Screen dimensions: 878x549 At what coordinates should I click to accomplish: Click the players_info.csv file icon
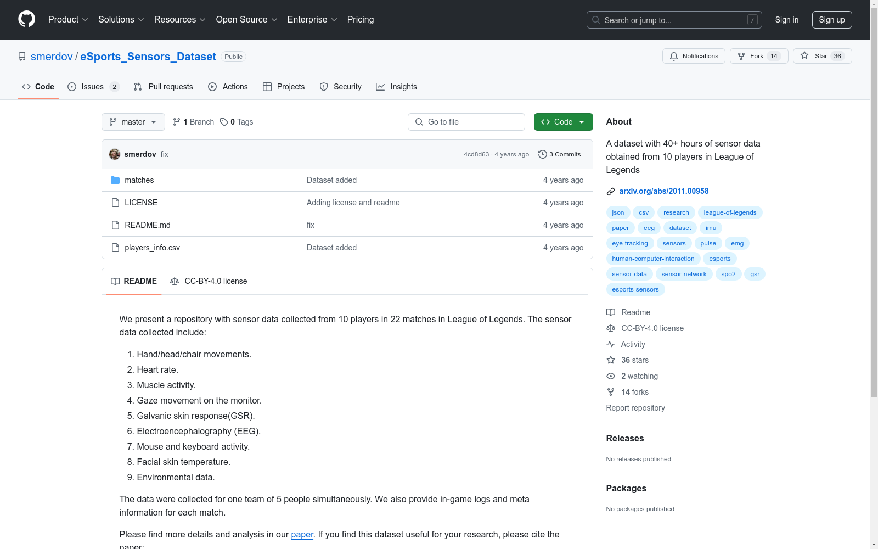[x=115, y=248]
